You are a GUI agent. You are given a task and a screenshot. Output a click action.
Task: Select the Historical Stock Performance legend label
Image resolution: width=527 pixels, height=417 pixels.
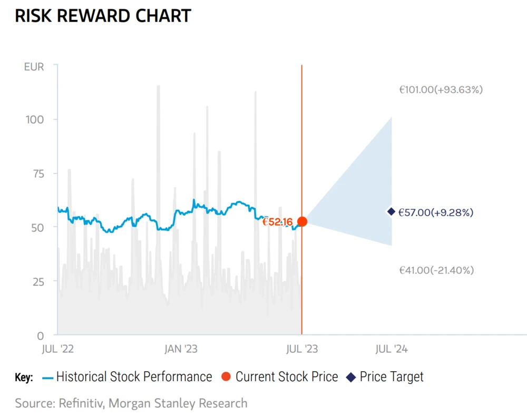pyautogui.click(x=134, y=377)
